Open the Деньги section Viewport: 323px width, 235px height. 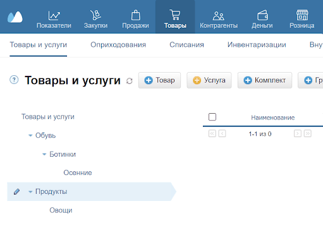tap(262, 20)
